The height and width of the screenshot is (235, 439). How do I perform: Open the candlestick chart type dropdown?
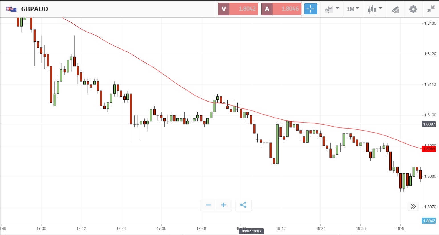coord(374,9)
